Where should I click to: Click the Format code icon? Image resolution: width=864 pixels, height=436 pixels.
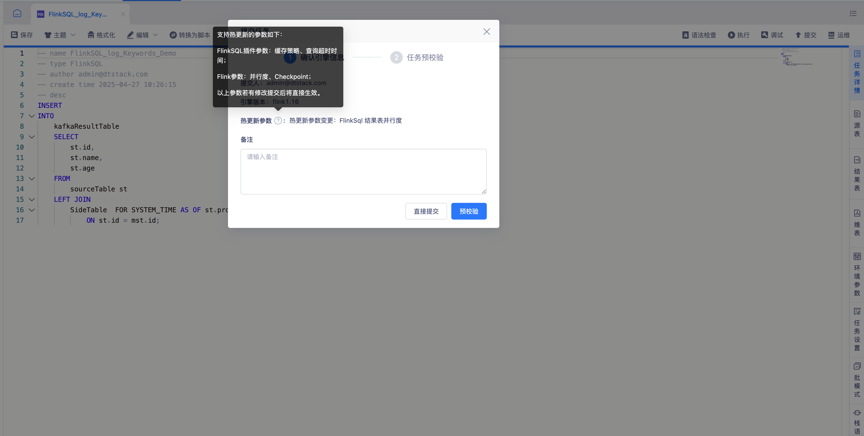[91, 35]
